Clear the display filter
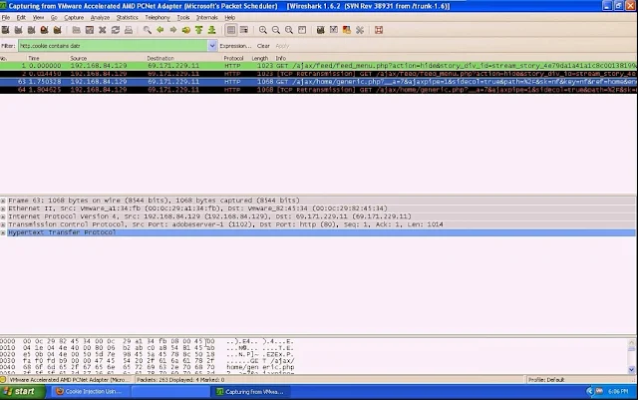Viewport: 638px width, 400px height. [x=263, y=46]
